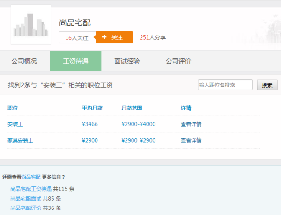Switch to the 面试经验 tab

[x=127, y=61]
